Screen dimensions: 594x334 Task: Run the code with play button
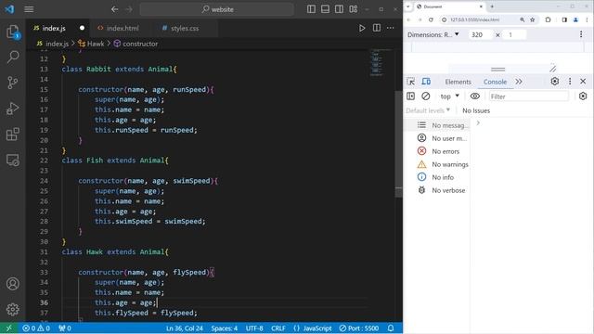[x=362, y=28]
